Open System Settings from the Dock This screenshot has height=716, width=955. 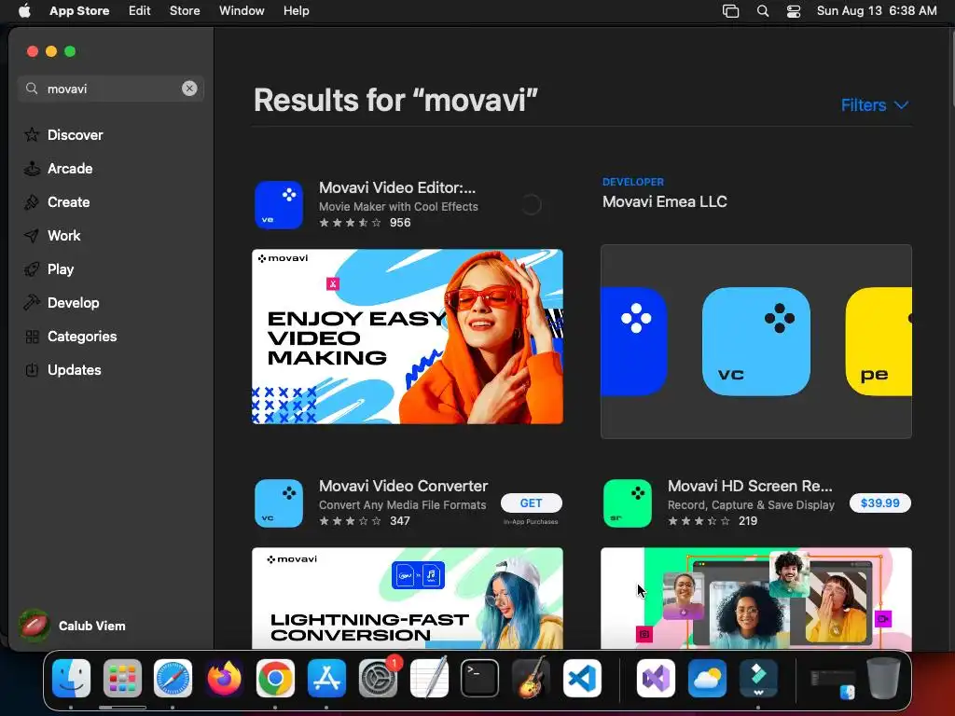[378, 678]
